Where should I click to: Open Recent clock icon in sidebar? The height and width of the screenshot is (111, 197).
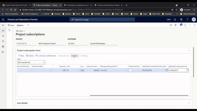tap(3, 41)
